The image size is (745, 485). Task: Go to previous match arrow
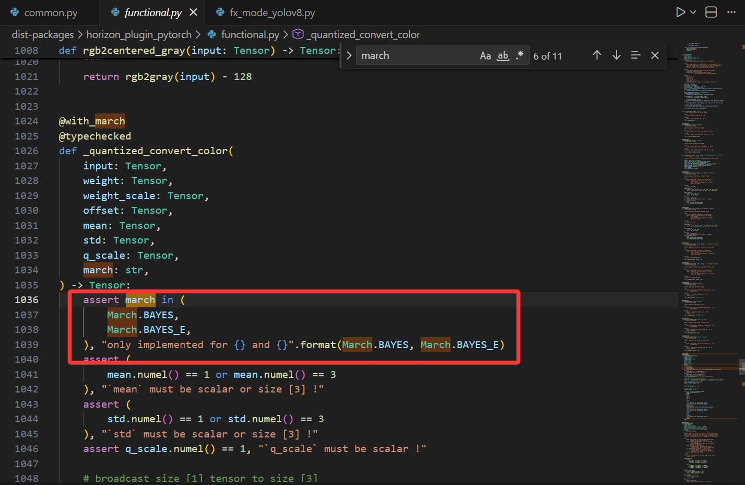[x=597, y=55]
